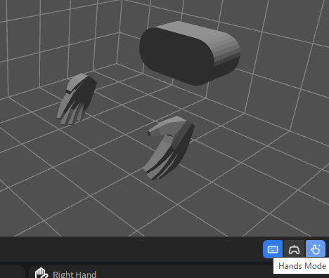Viewport: 329px width, 278px height.
Task: Activate the Hands Mode pointing-finger icon
Action: [316, 249]
